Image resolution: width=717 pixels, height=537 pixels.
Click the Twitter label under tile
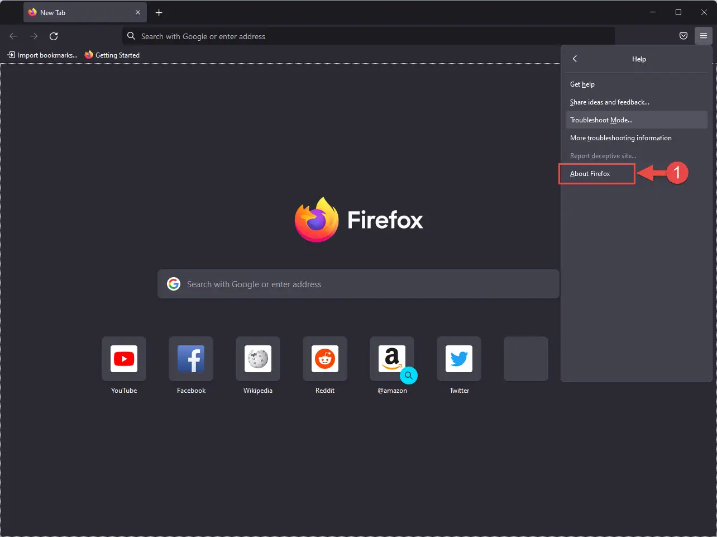pos(459,391)
